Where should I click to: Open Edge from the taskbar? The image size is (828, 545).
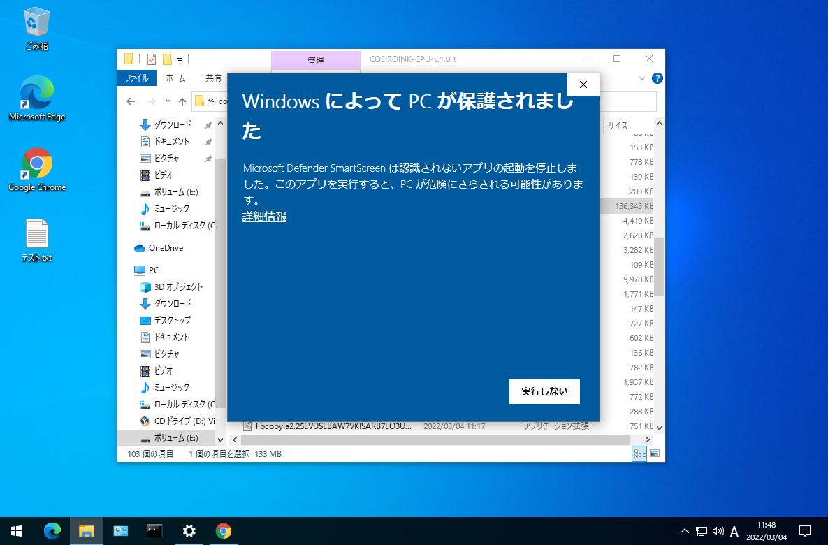point(52,531)
